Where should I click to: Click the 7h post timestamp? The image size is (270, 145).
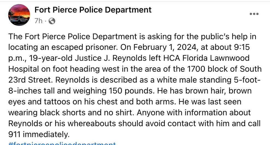pyautogui.click(x=39, y=21)
